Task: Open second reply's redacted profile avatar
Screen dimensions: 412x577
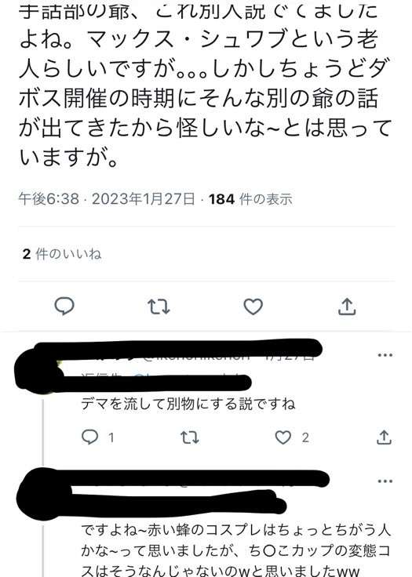Action: pos(43,495)
